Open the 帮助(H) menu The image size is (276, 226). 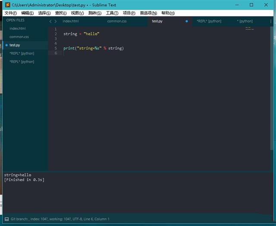click(168, 13)
